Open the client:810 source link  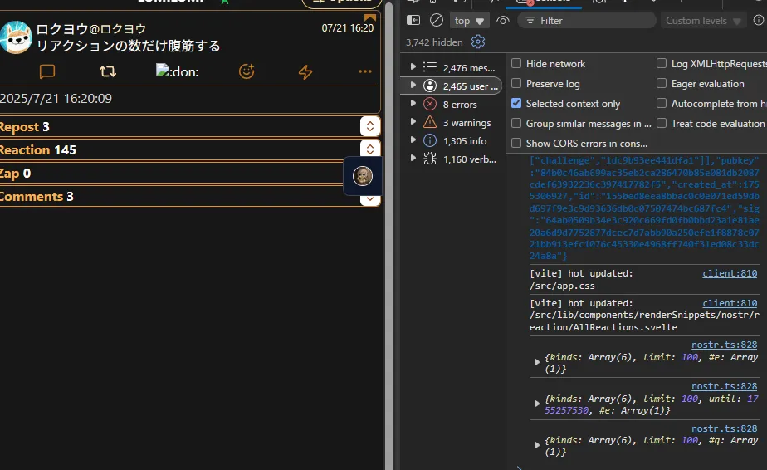[x=730, y=273]
